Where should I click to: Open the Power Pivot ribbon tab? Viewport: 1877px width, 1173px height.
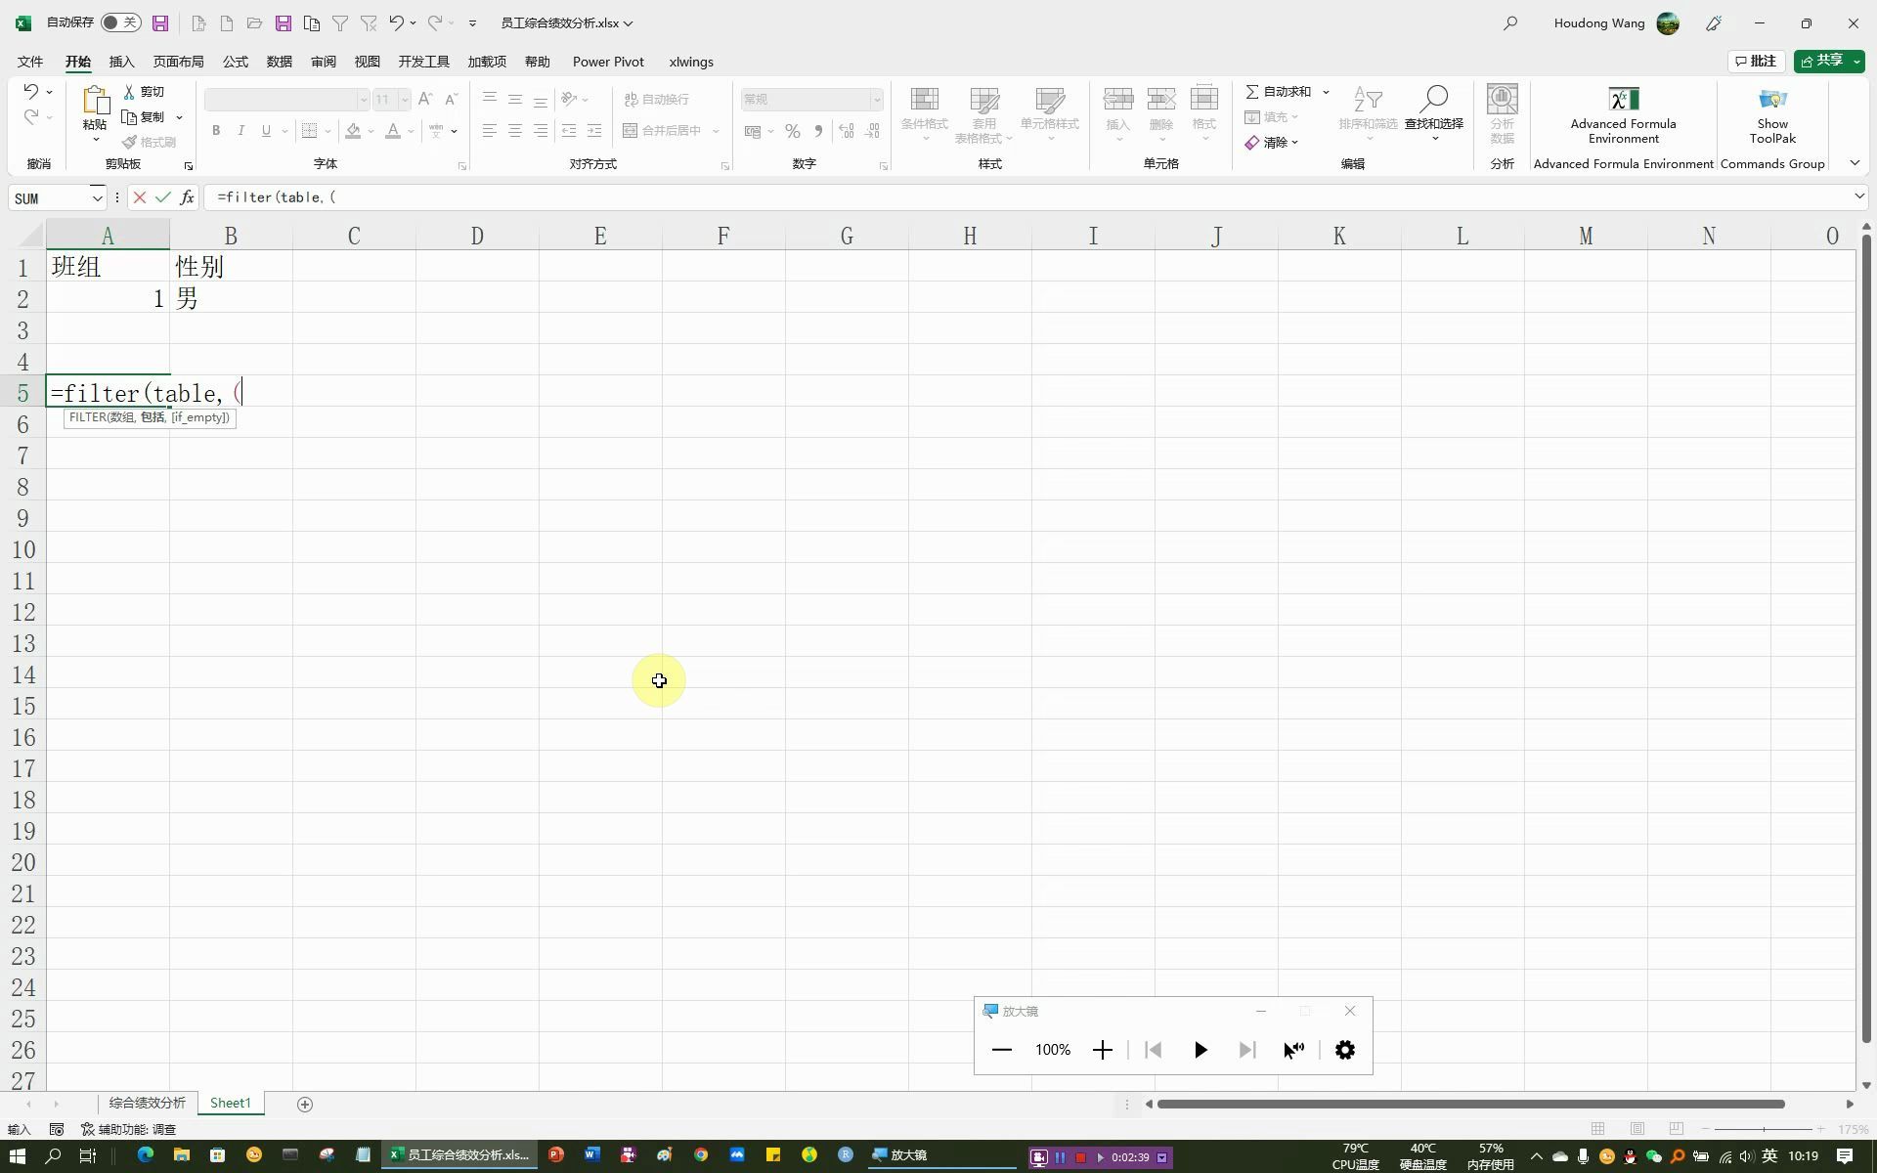tap(607, 62)
